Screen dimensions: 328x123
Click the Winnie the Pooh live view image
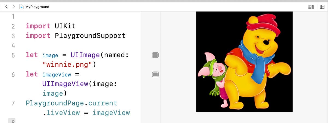click(x=244, y=61)
